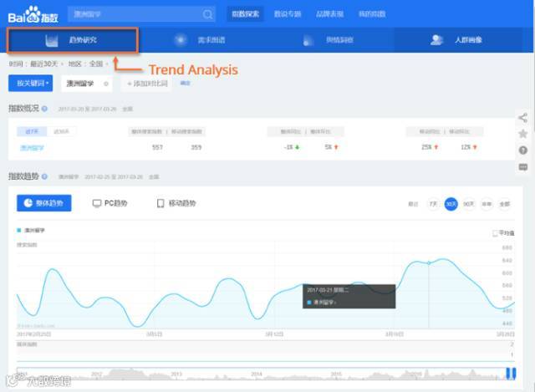Click the 整体搜索指数 column header

pos(147,132)
